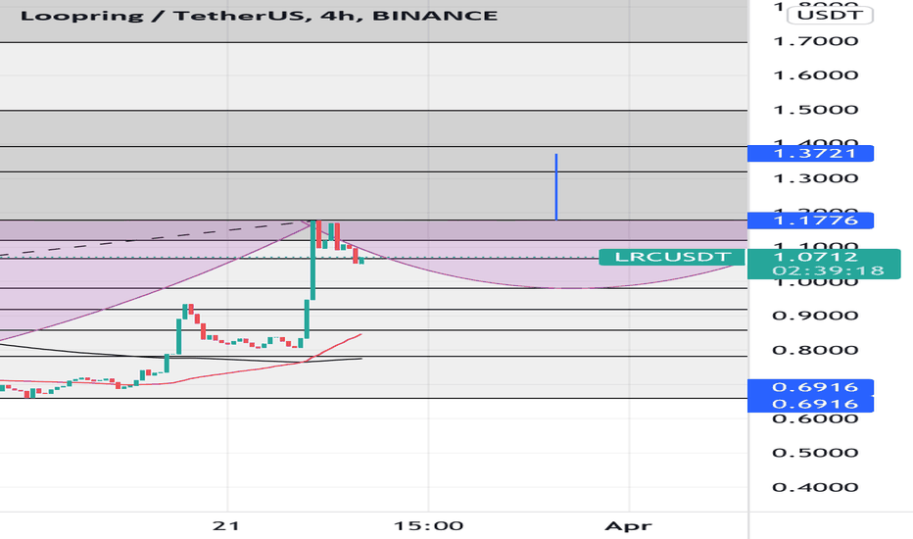This screenshot has width=913, height=539.
Task: Click the 1.3000 price axis value
Action: 815,178
